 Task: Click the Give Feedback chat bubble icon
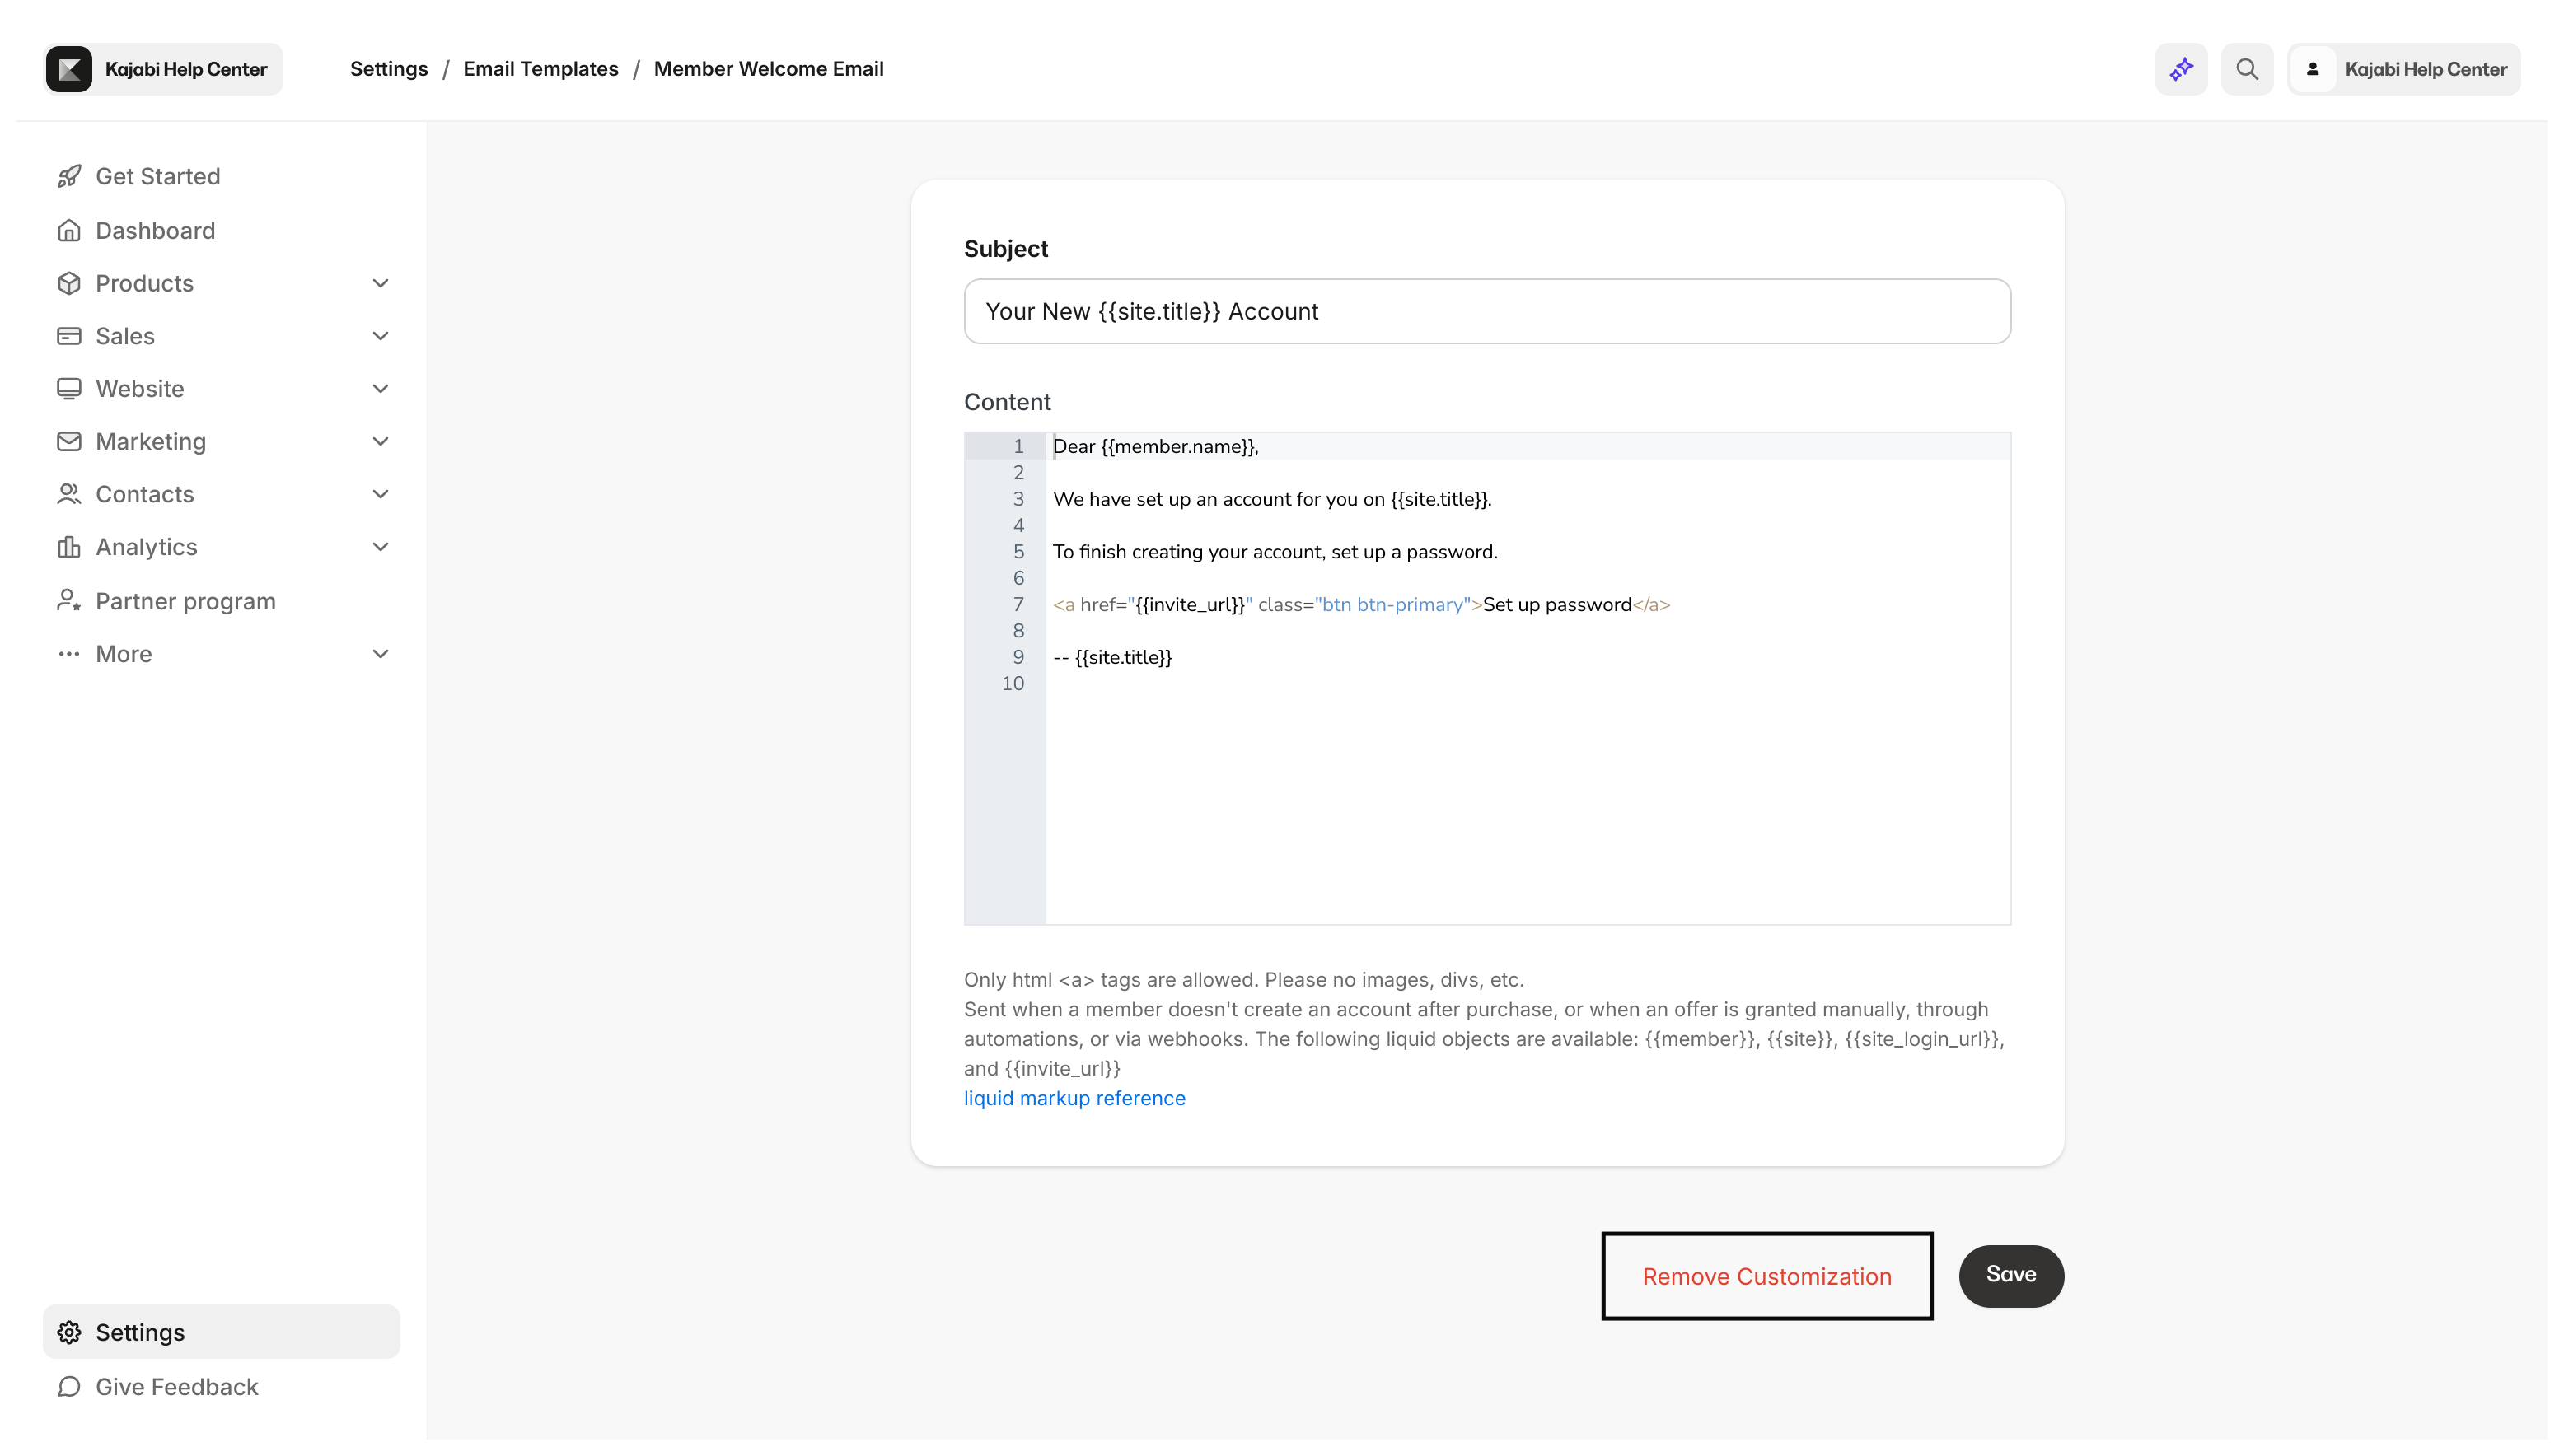(69, 1387)
